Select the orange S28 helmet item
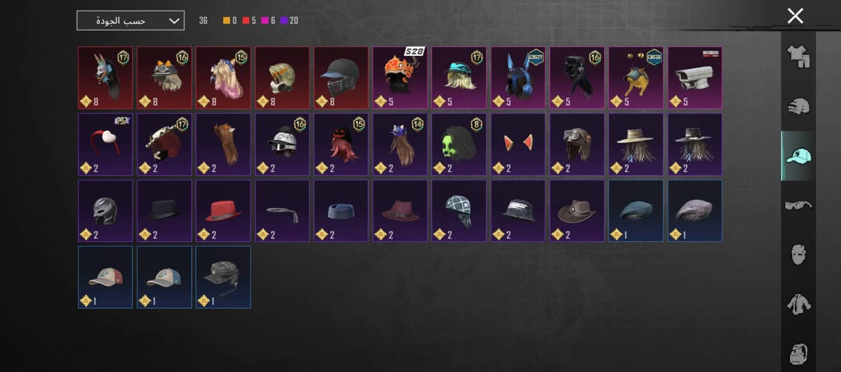Viewport: 841px width, 372px height. click(x=400, y=78)
